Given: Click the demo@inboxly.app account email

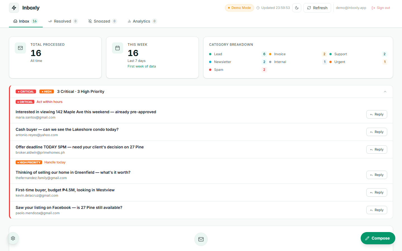Looking at the screenshot, I should pyautogui.click(x=351, y=8).
